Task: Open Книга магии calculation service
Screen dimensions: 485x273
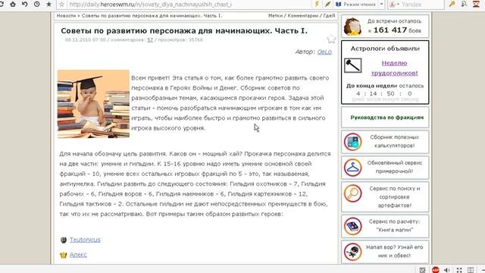Action: (x=394, y=226)
